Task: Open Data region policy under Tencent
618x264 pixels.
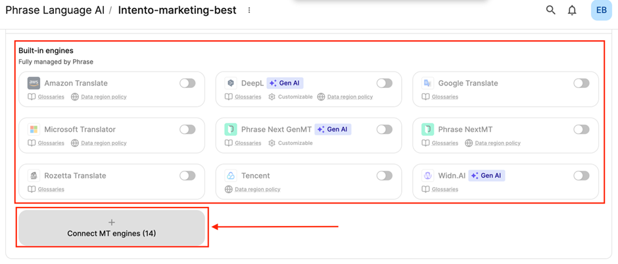Action: pyautogui.click(x=257, y=190)
